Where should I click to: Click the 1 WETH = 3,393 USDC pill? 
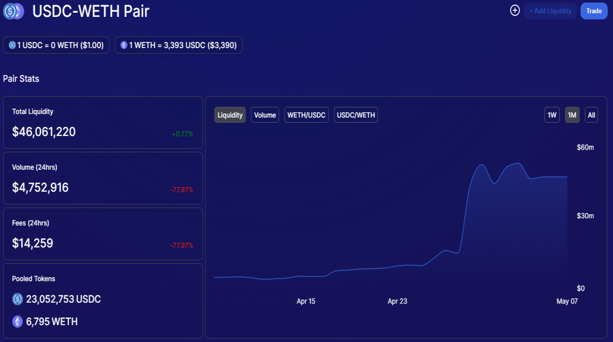(x=178, y=45)
